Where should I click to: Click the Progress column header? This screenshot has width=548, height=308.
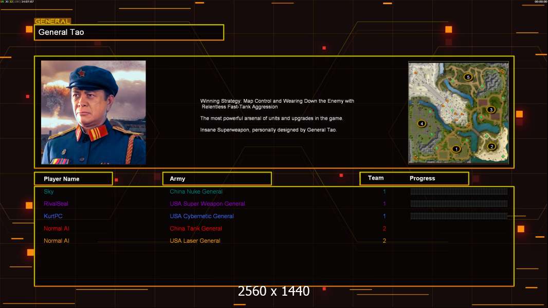click(x=422, y=178)
